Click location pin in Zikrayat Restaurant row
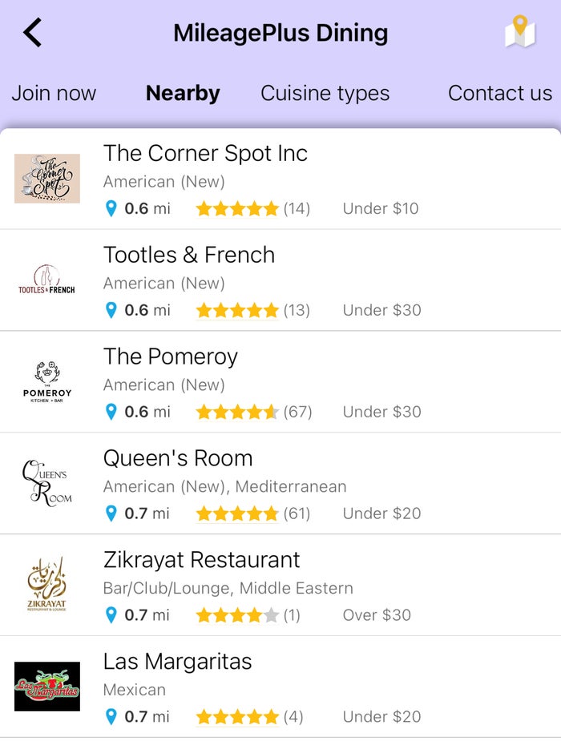Screen dimensions: 561x741 111,614
